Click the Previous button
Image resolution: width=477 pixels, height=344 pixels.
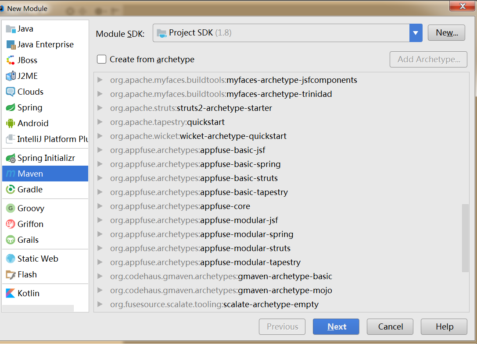[x=282, y=326]
